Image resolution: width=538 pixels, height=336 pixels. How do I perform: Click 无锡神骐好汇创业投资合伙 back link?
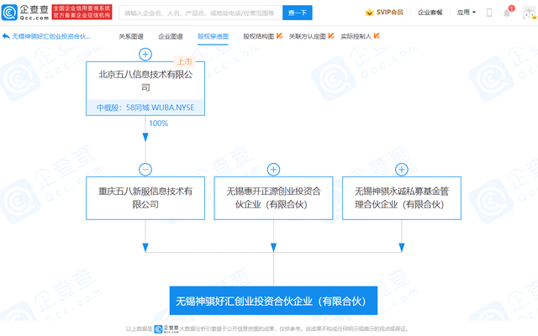(51, 36)
